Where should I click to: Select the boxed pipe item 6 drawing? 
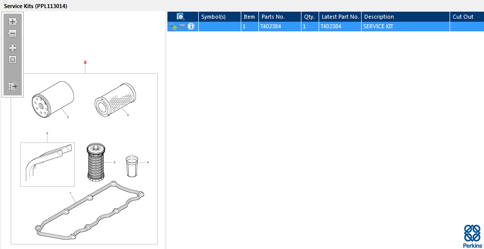point(48,165)
